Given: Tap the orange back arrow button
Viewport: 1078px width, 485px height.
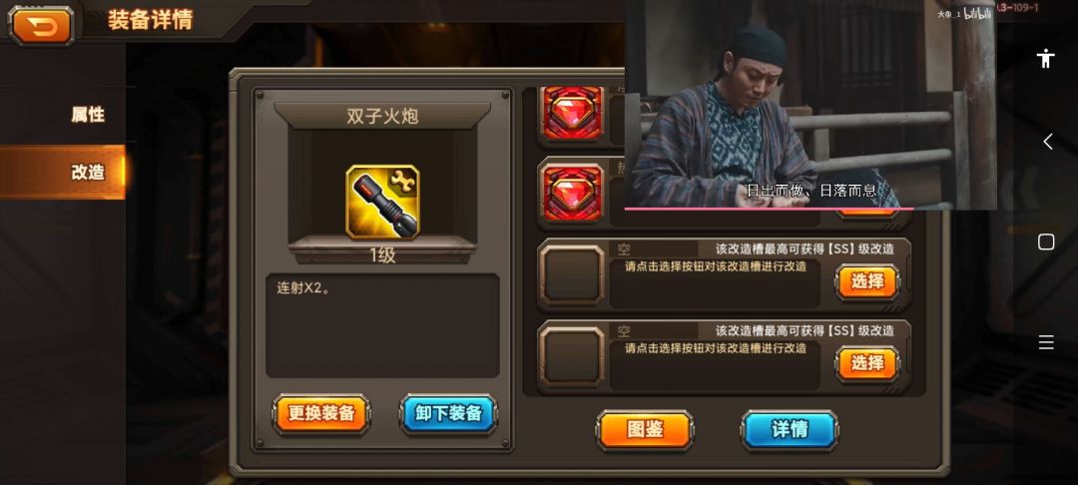Looking at the screenshot, I should click(x=41, y=25).
